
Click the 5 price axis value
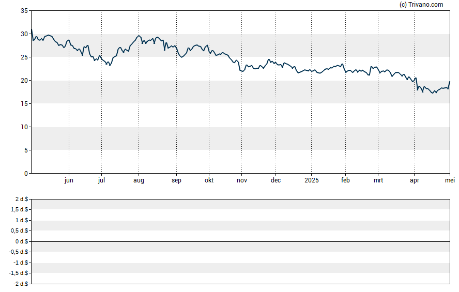click(x=26, y=150)
